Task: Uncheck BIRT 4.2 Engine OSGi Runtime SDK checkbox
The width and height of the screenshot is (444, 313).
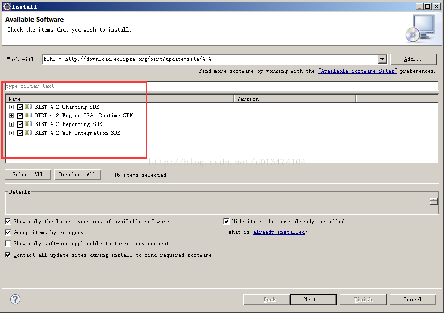Action: click(20, 115)
